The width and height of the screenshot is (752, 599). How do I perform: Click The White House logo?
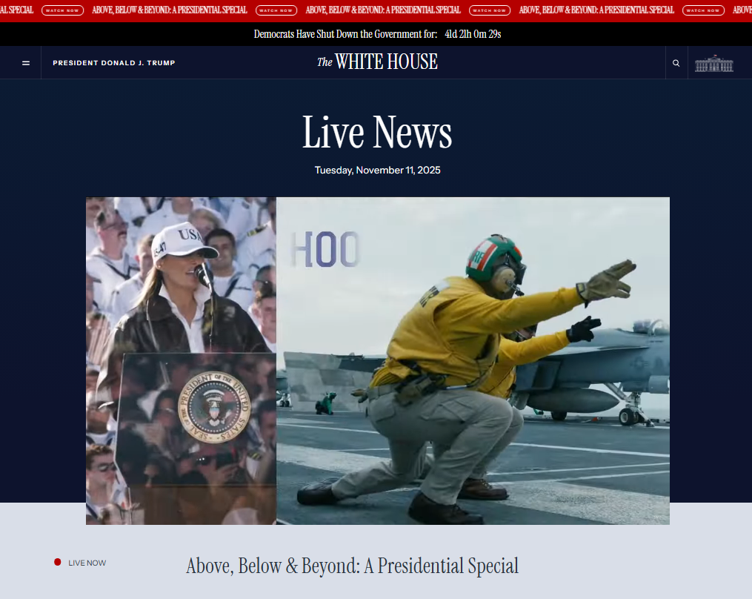tap(377, 62)
